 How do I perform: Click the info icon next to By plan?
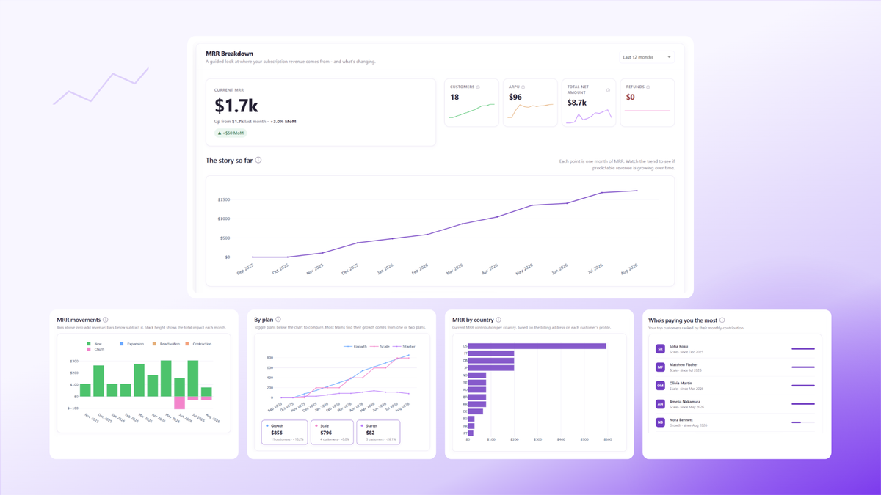[x=278, y=320]
